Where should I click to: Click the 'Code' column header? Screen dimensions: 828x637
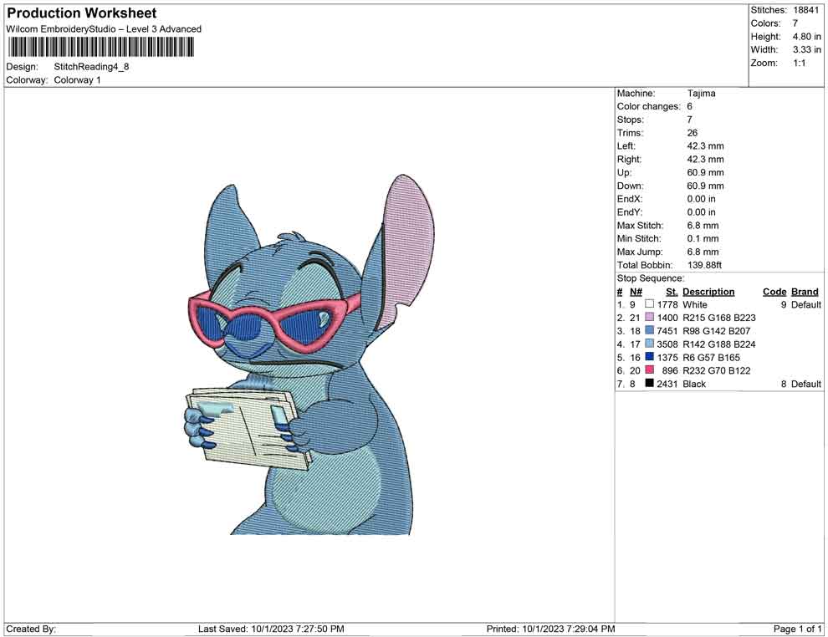[x=774, y=292]
